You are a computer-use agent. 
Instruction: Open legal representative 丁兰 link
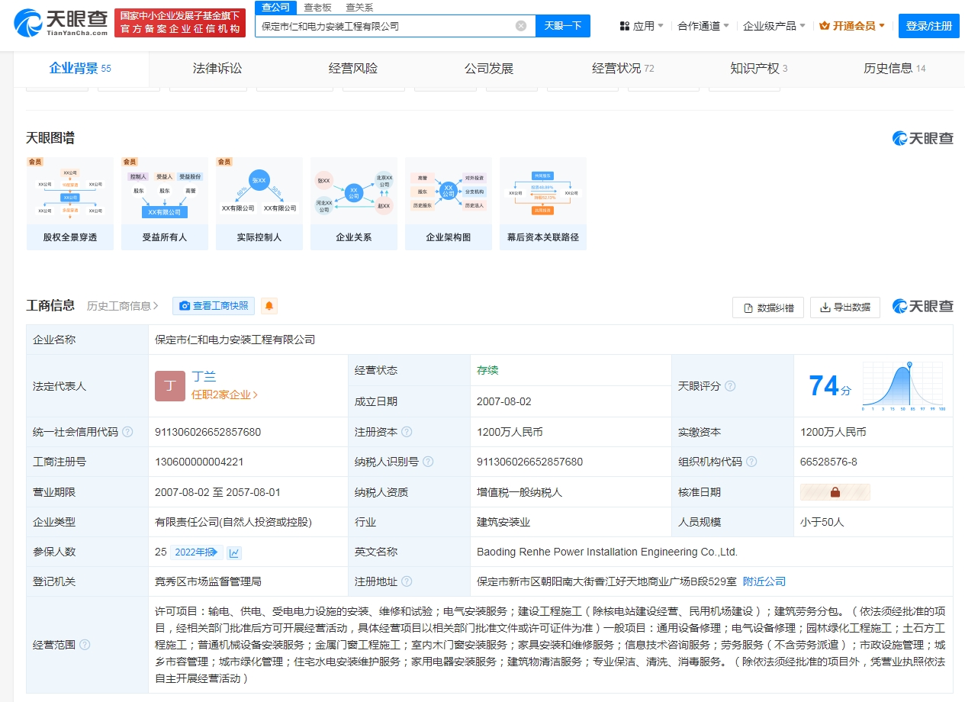click(204, 376)
